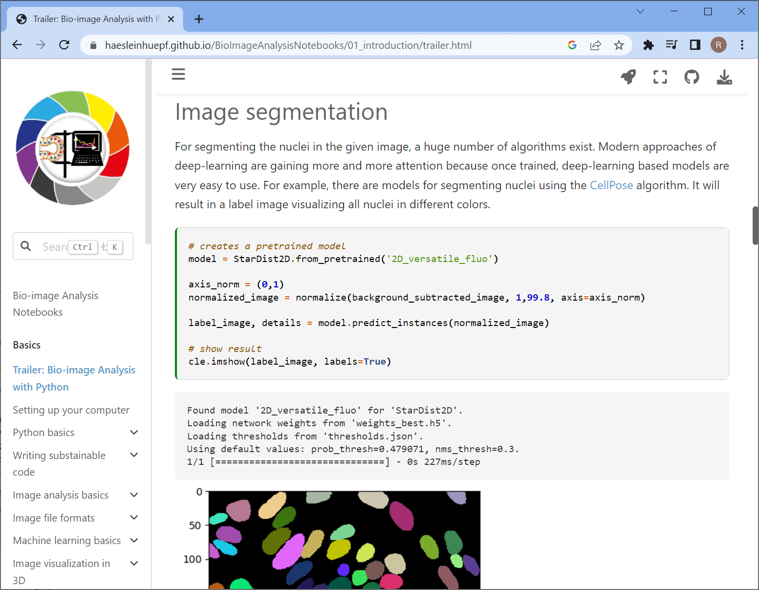Bookmark this page with the star icon
The width and height of the screenshot is (759, 590).
pos(619,45)
